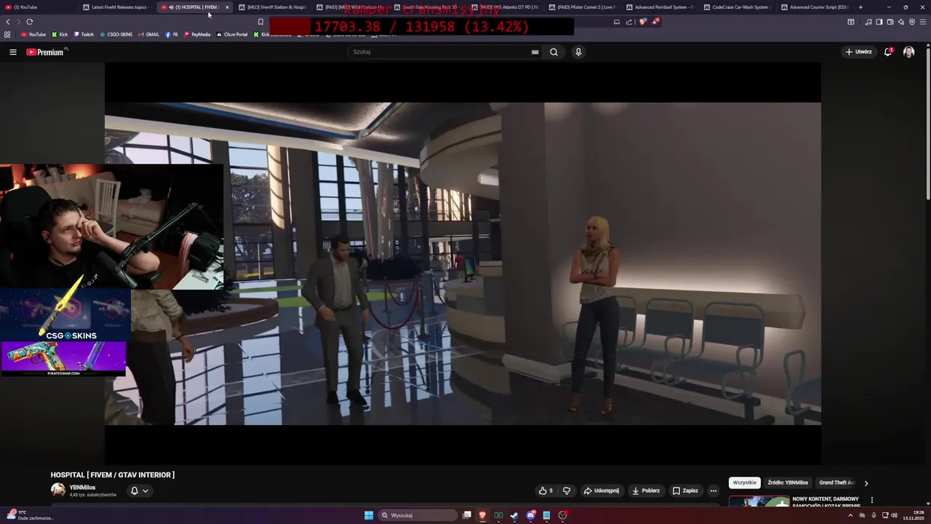
Task: Open the CSGO-SKINS bookmark
Action: [116, 34]
